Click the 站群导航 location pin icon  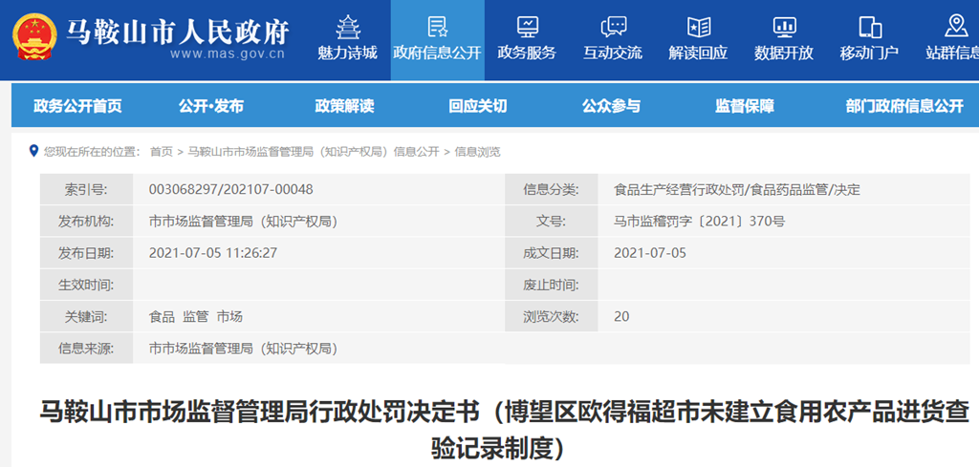pos(955,27)
